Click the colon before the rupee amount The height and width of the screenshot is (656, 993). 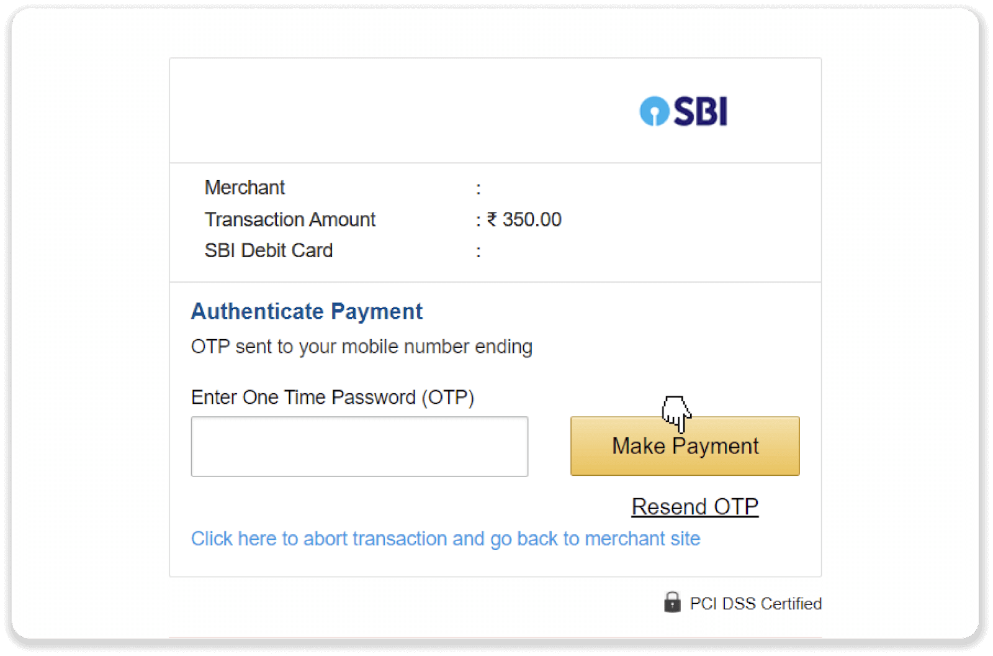coord(478,221)
